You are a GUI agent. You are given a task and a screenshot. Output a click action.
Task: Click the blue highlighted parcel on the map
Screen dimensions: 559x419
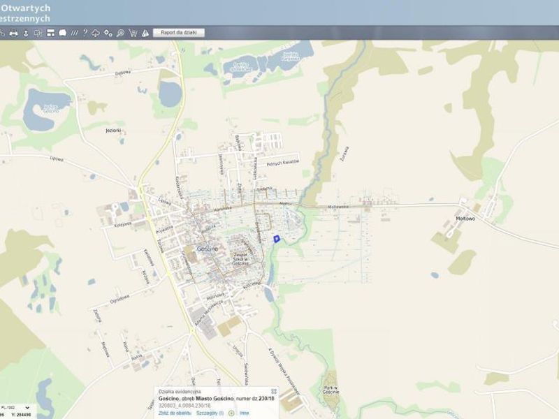[x=276, y=239]
